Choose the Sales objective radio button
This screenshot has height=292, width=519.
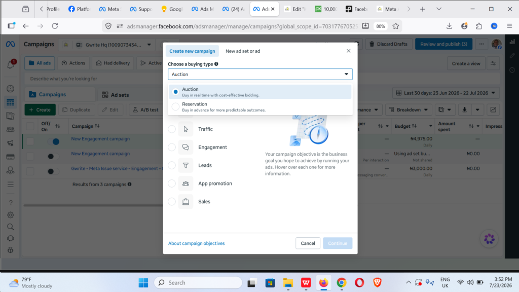[x=172, y=202]
